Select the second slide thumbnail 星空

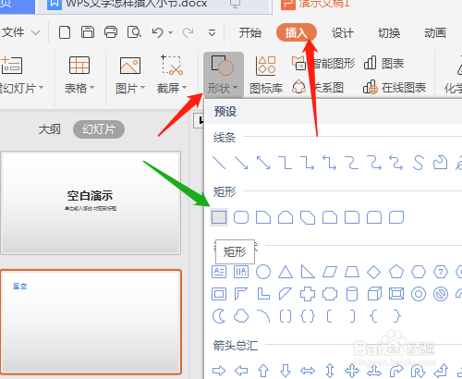(91, 323)
